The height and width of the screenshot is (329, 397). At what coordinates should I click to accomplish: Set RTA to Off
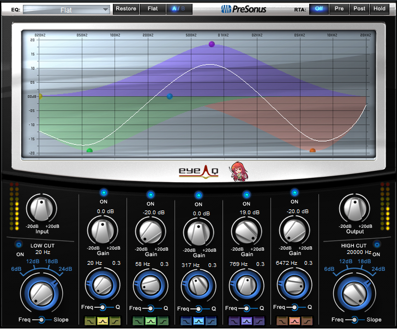click(x=319, y=9)
